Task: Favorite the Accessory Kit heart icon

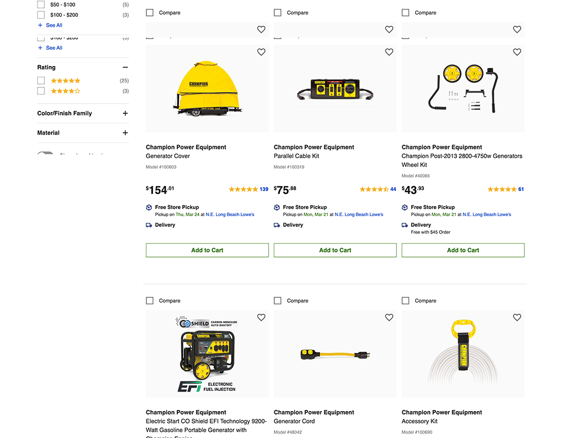Action: pos(517,317)
